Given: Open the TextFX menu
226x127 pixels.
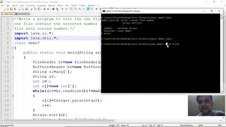Looking at the screenshot, I should 74,6.
